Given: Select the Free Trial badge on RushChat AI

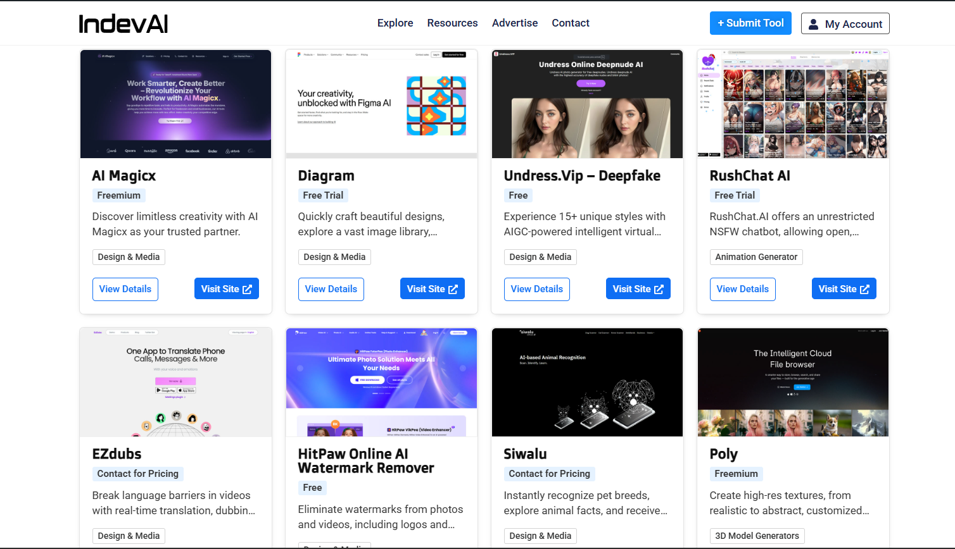Looking at the screenshot, I should click(735, 195).
